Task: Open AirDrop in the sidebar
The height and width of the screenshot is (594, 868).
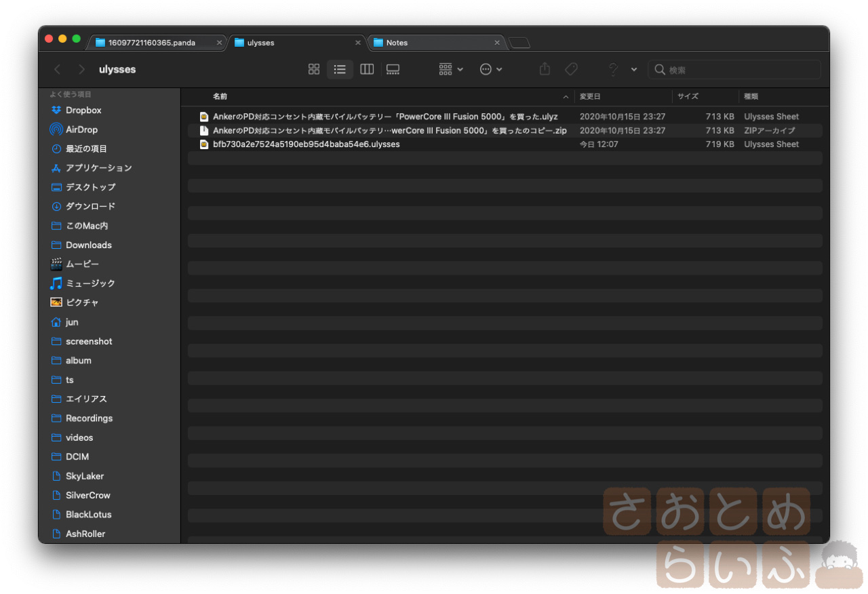Action: (x=81, y=129)
